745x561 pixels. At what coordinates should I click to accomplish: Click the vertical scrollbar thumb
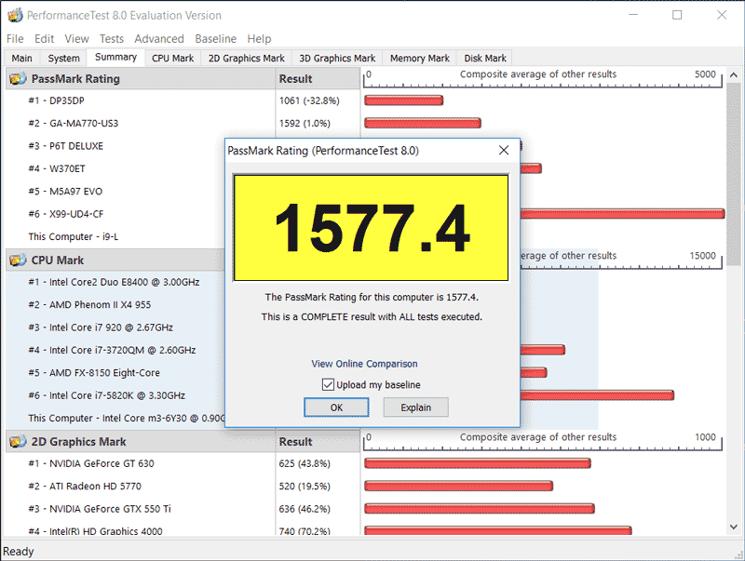tap(734, 174)
